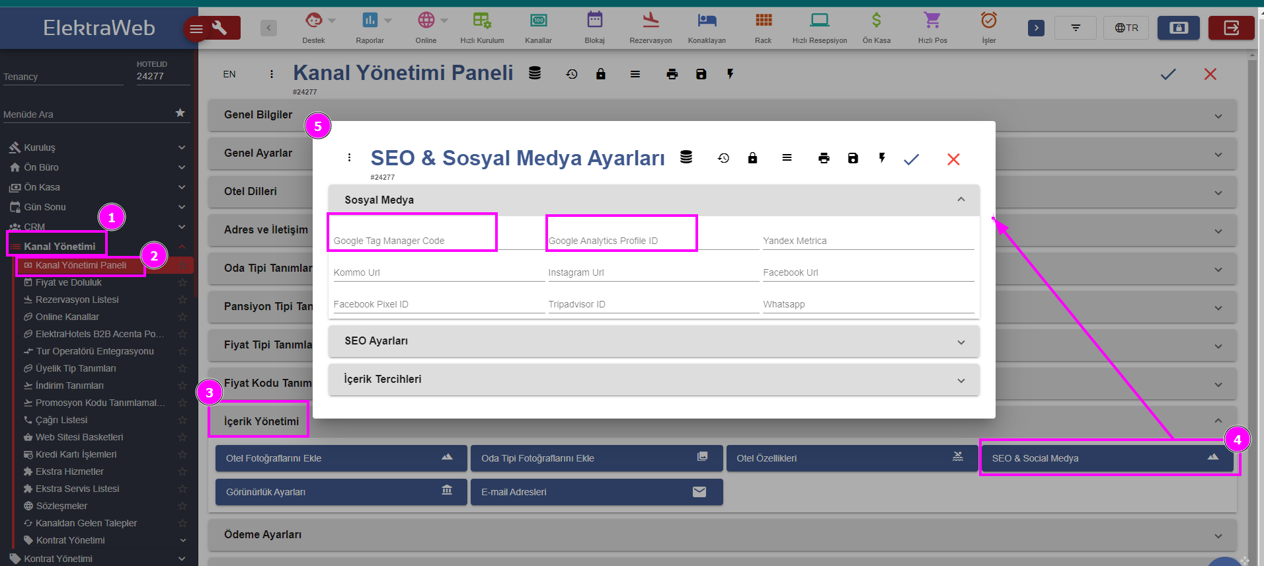Open Online Kanallar in the sidebar

pos(67,317)
